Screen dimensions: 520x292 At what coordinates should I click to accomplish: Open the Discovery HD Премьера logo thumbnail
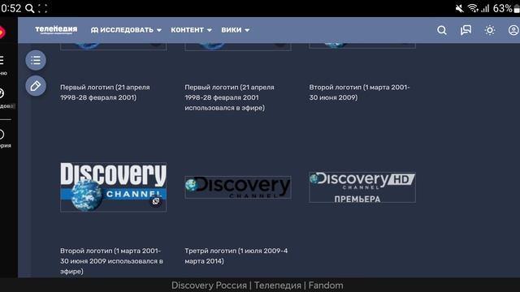362,187
